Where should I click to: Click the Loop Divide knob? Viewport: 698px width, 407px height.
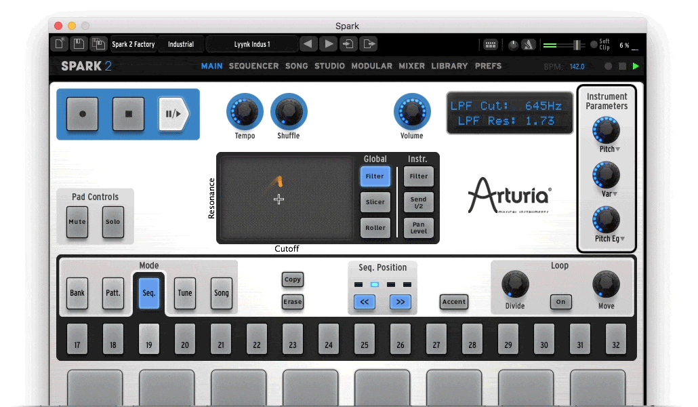click(x=515, y=284)
